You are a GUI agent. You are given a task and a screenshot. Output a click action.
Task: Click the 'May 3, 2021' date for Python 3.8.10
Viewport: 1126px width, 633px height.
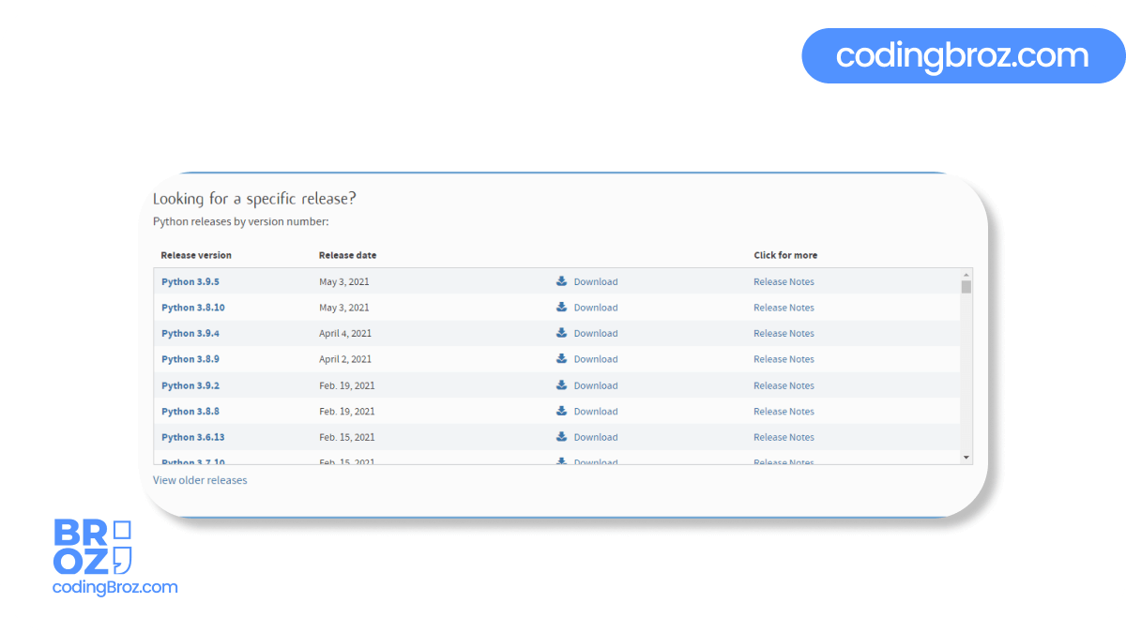click(x=344, y=308)
